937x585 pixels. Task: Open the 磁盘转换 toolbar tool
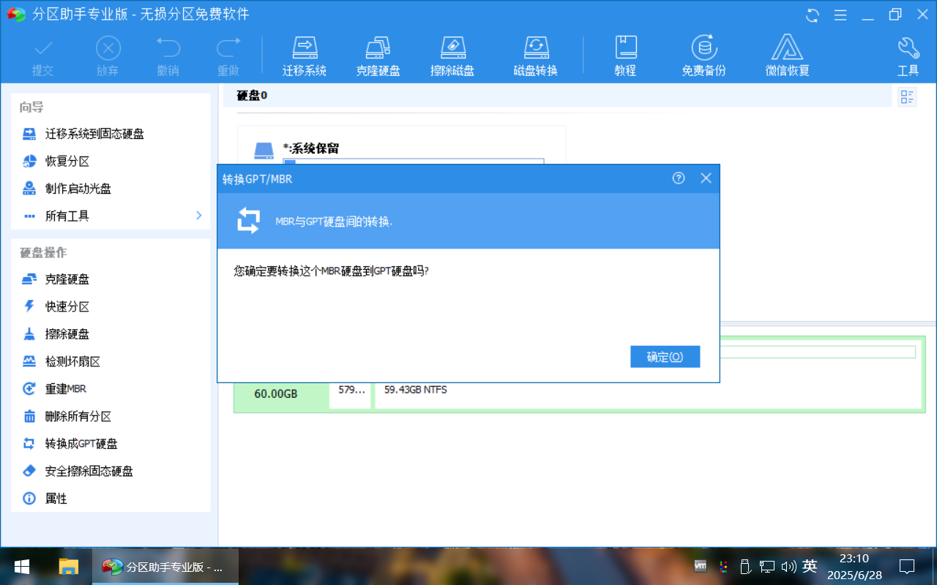pos(536,56)
